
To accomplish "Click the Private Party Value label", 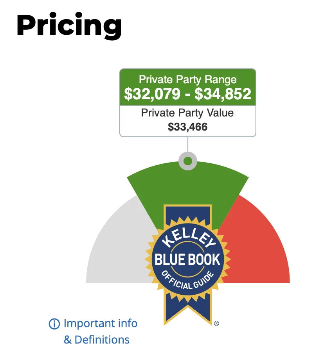I will 187,113.
